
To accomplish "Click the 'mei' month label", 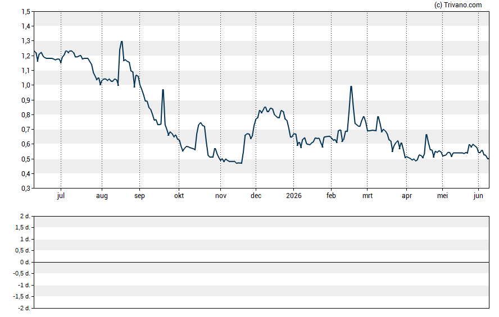I will [x=442, y=195].
